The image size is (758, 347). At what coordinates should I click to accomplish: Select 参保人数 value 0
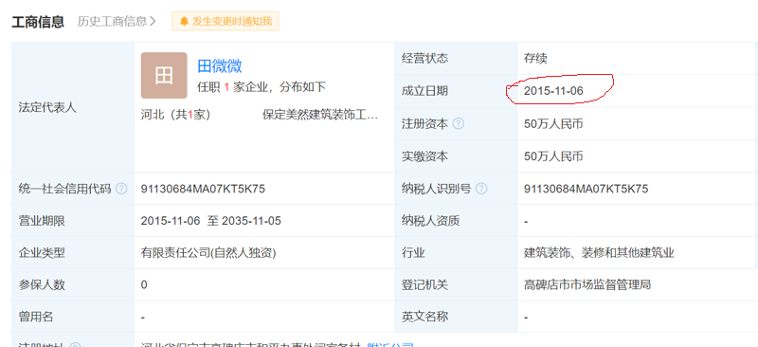pos(144,284)
